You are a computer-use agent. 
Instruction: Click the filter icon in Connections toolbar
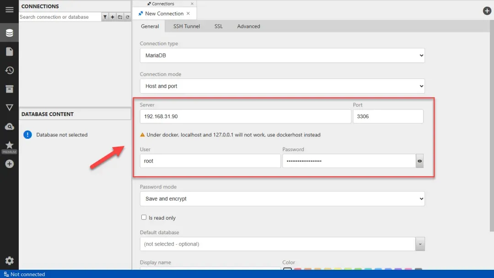click(105, 17)
